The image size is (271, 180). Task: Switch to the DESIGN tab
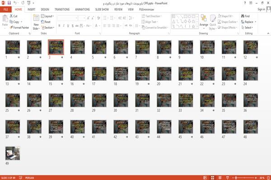tap(45, 9)
